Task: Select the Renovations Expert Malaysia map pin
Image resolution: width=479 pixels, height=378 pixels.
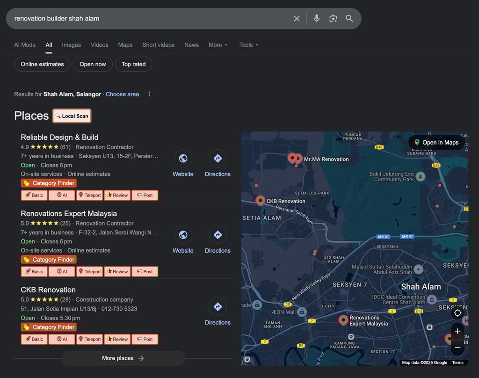Action: [343, 320]
